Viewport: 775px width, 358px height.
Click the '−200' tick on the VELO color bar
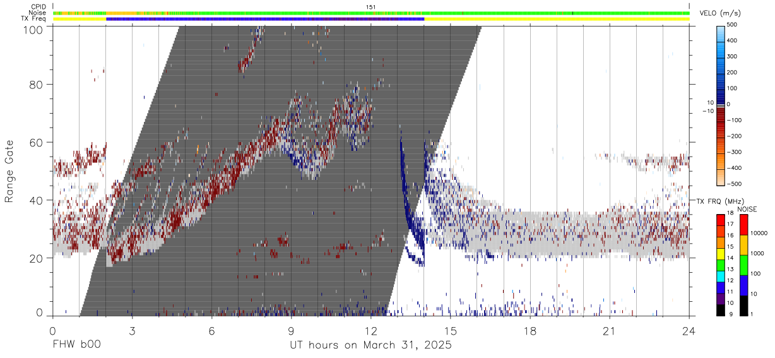pos(733,136)
